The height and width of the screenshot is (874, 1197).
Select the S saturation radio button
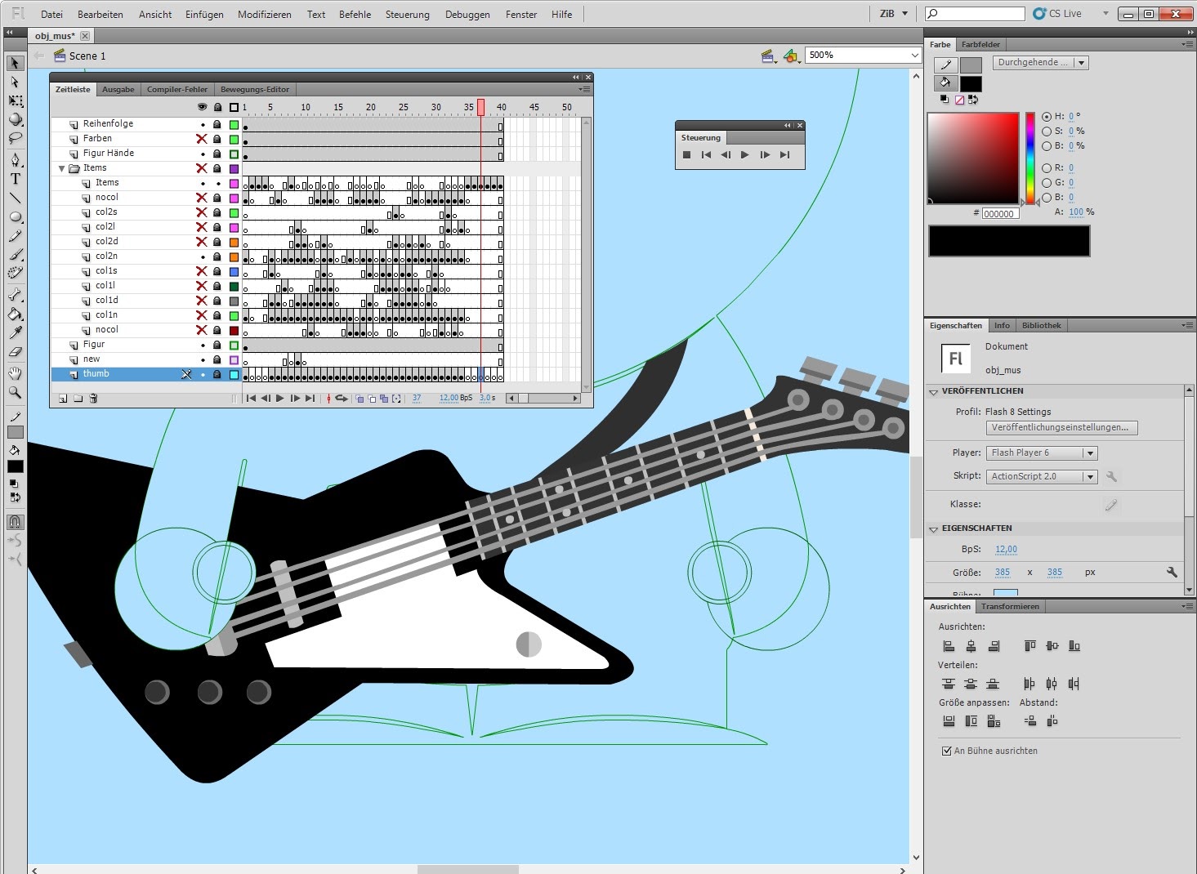pos(1047,131)
